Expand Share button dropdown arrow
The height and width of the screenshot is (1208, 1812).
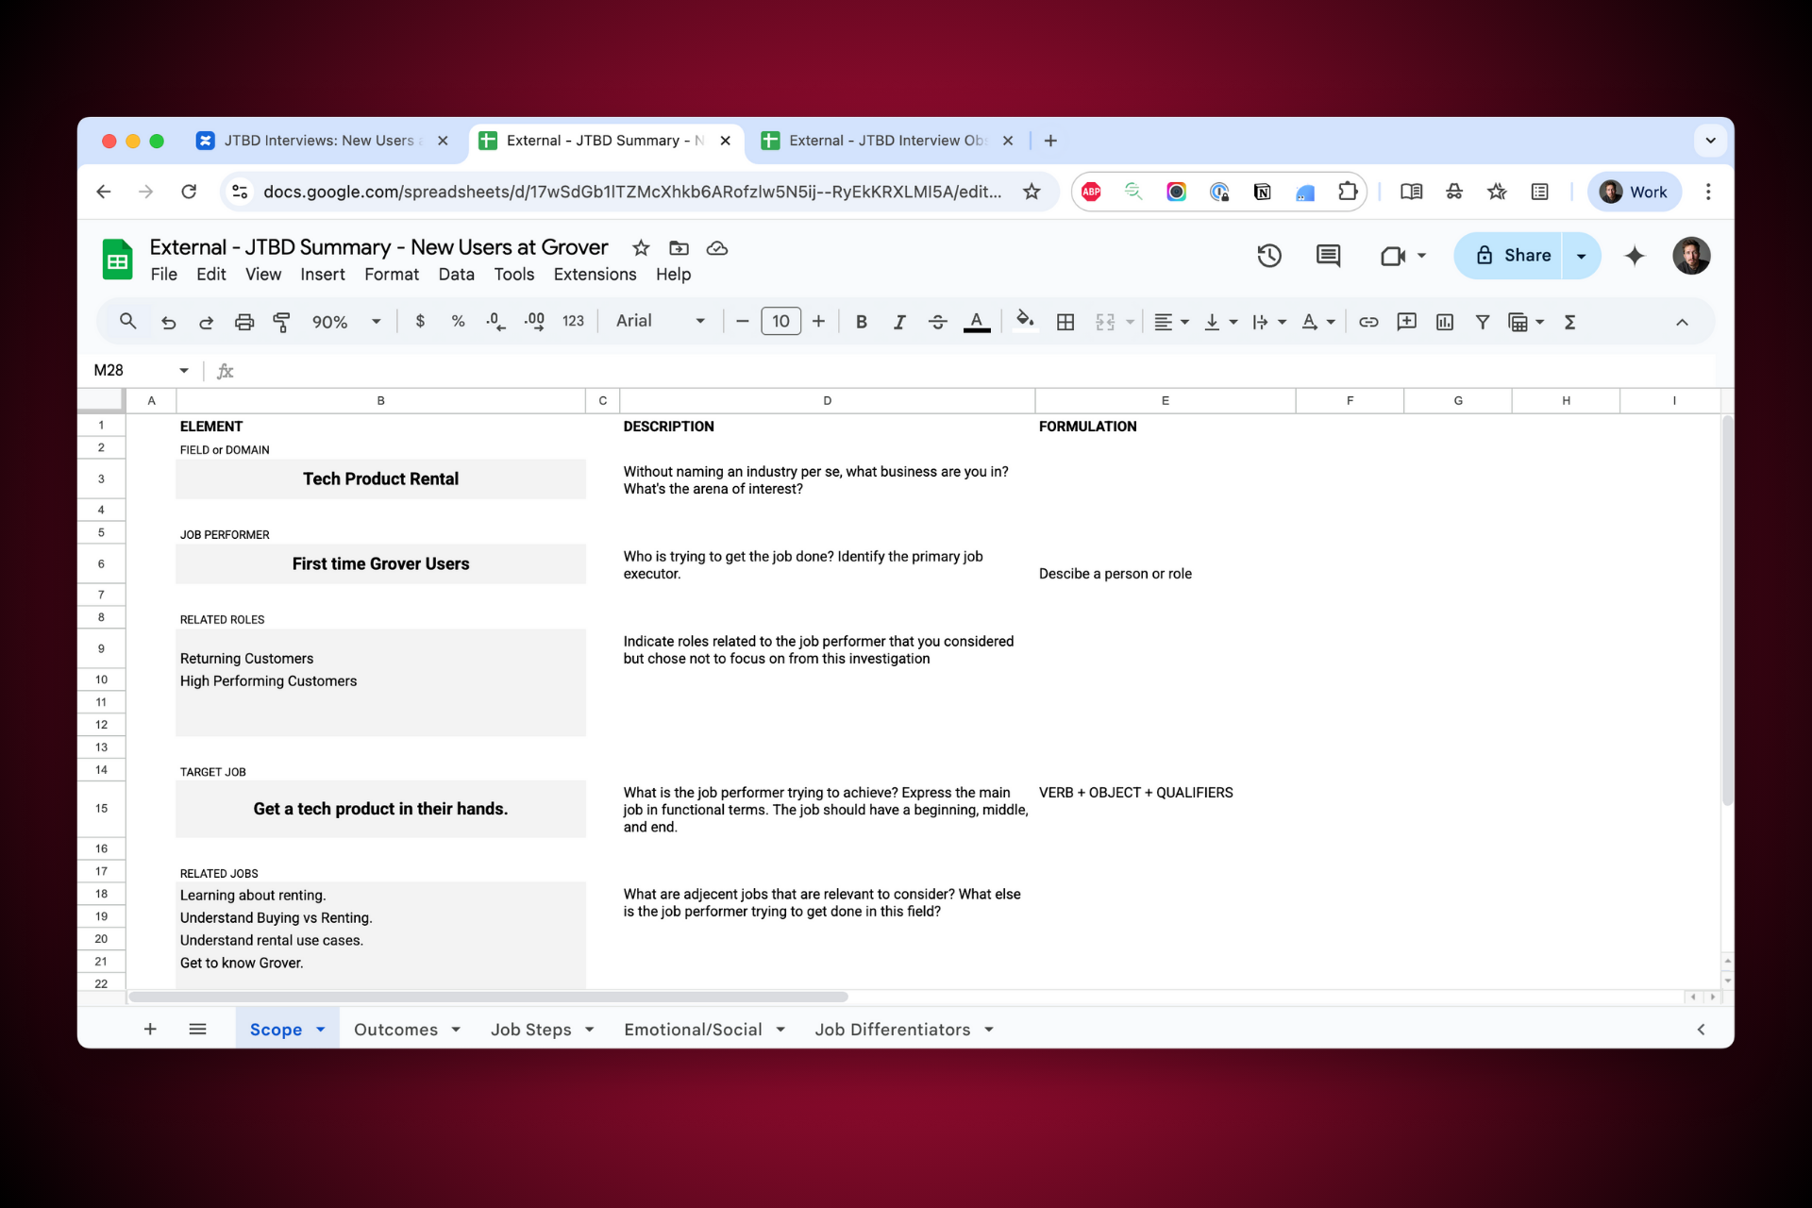[1582, 256]
